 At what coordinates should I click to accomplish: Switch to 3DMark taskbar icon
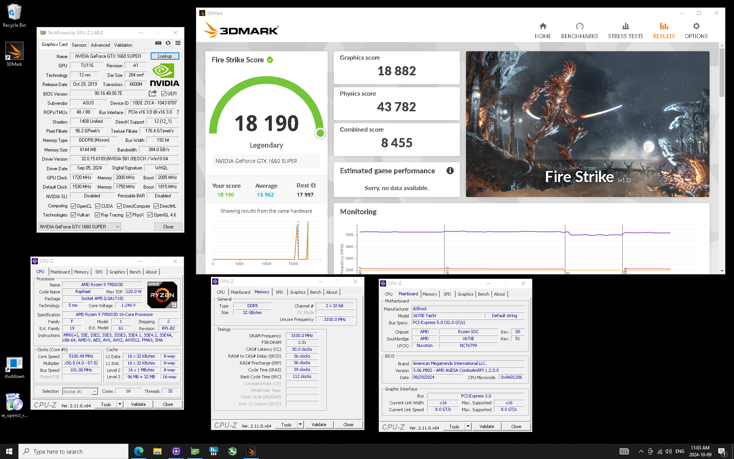[x=251, y=451]
